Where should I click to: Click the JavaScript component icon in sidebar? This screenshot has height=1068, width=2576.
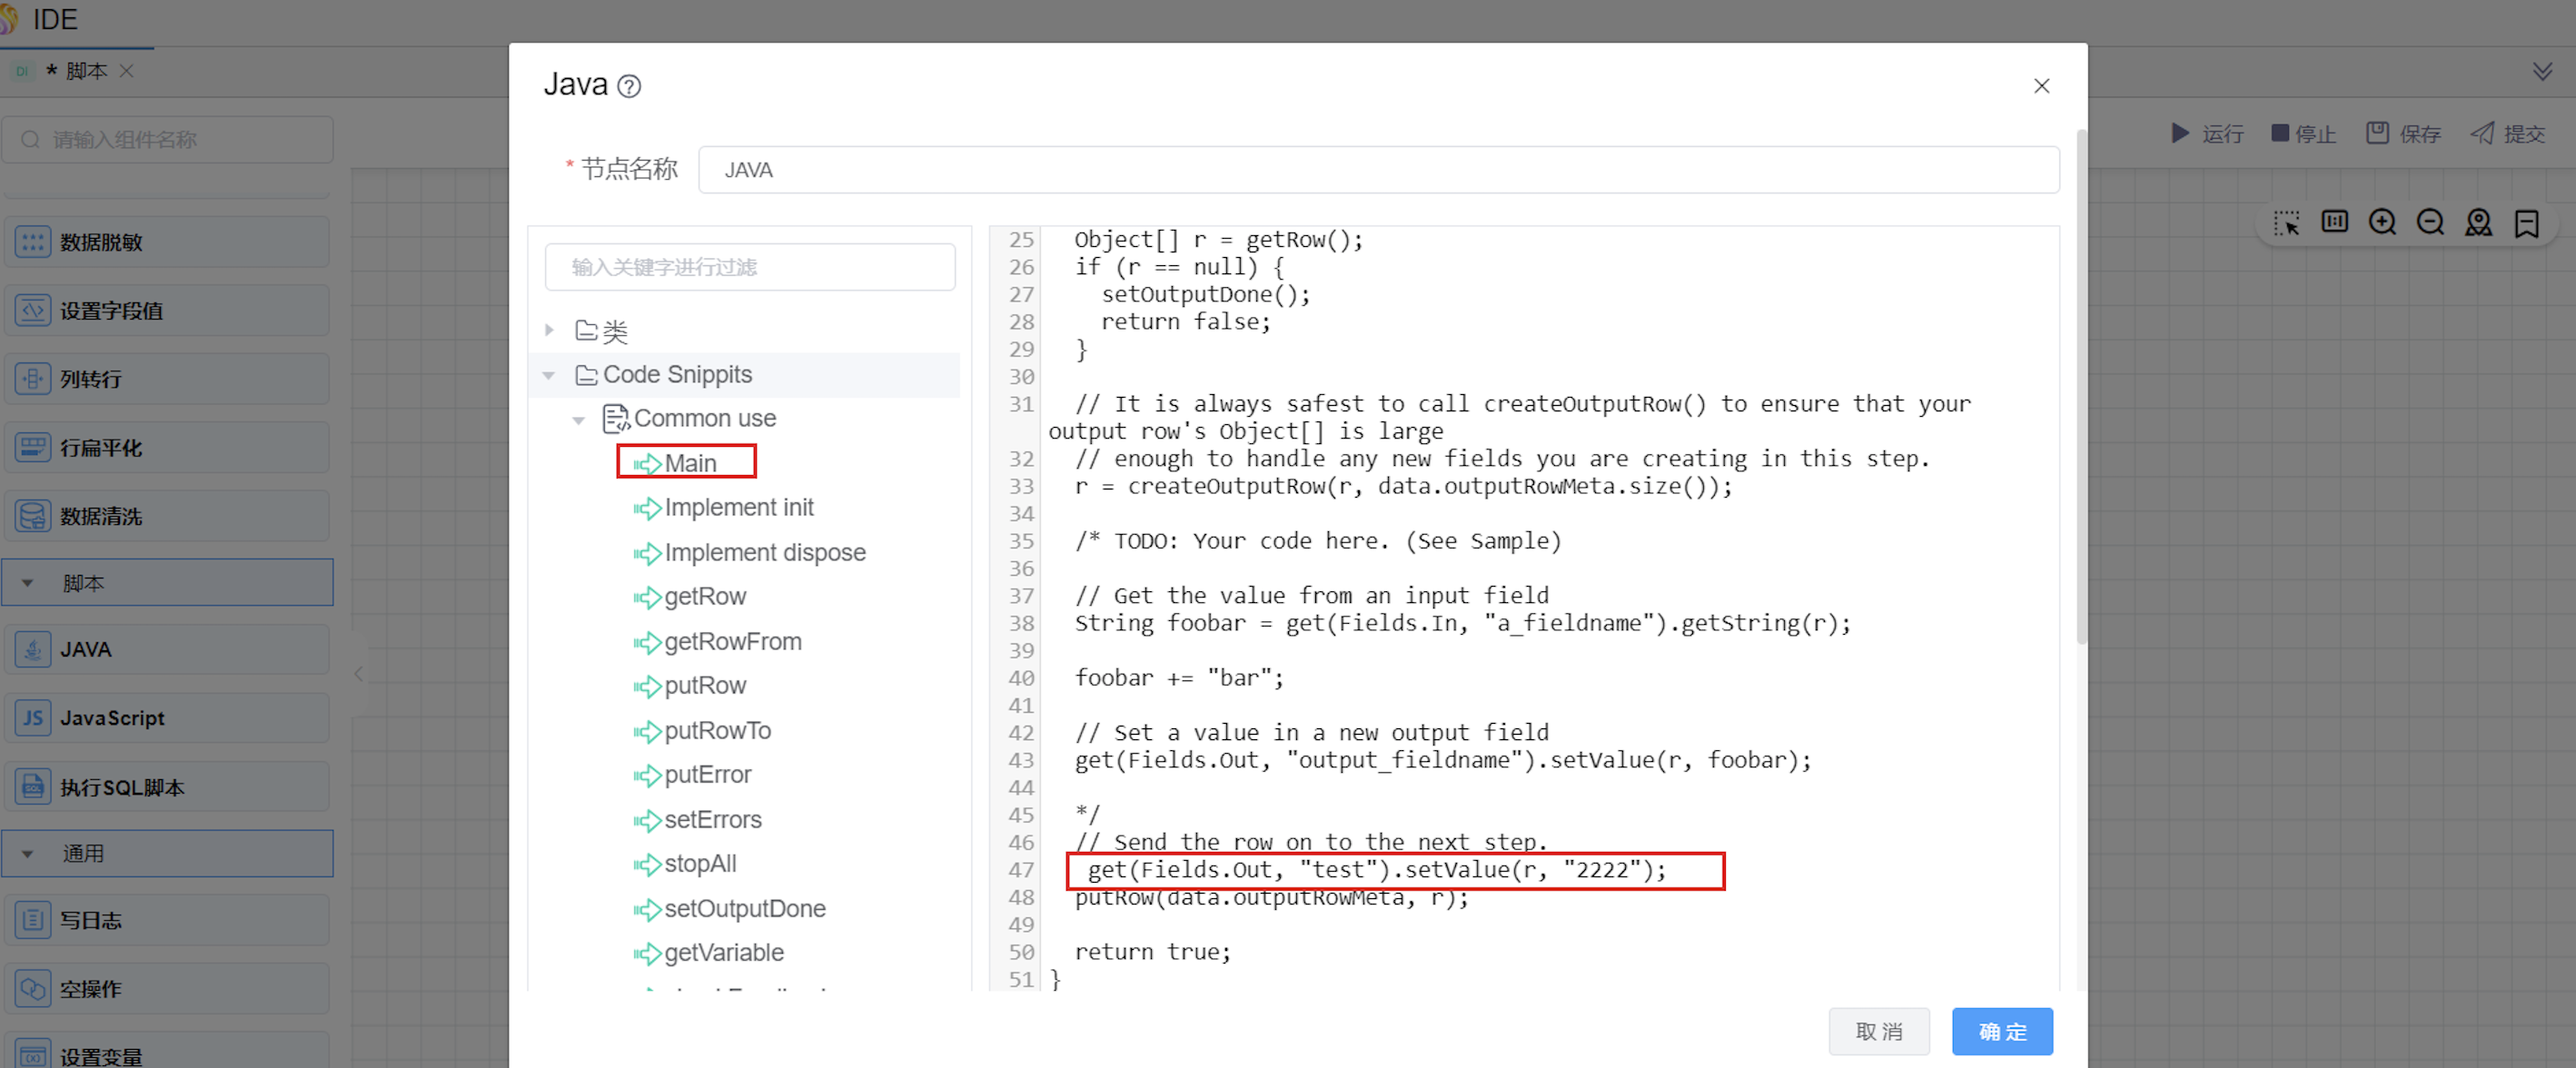(32, 718)
